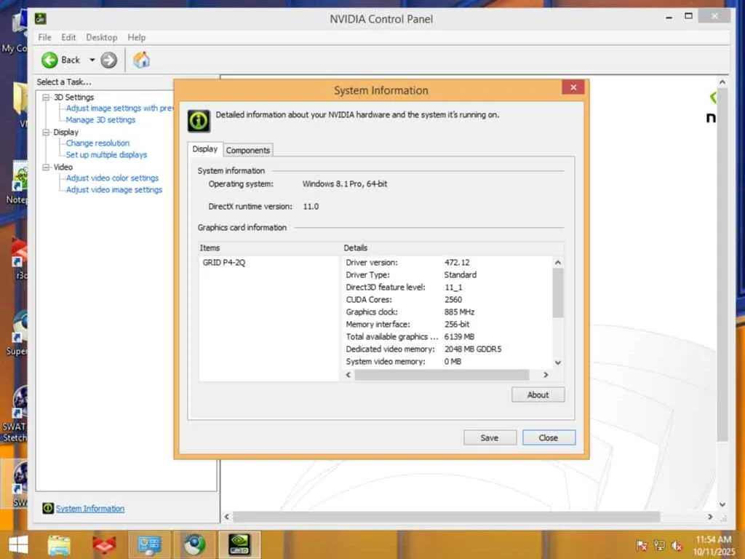Open the Chromium browser taskbar icon
The image size is (745, 559).
pyautogui.click(x=194, y=545)
